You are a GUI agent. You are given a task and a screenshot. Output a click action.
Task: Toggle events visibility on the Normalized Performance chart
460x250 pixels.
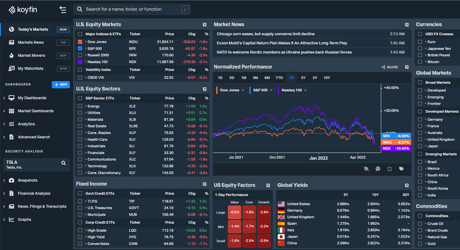pos(366,169)
